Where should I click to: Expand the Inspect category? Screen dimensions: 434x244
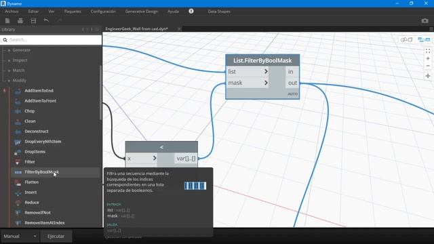[x=9, y=60]
